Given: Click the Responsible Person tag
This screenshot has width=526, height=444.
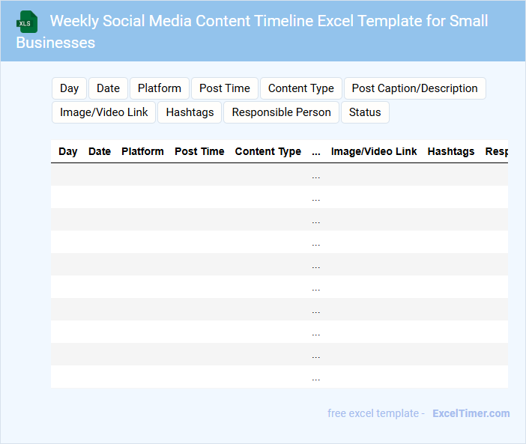Looking at the screenshot, I should [281, 112].
